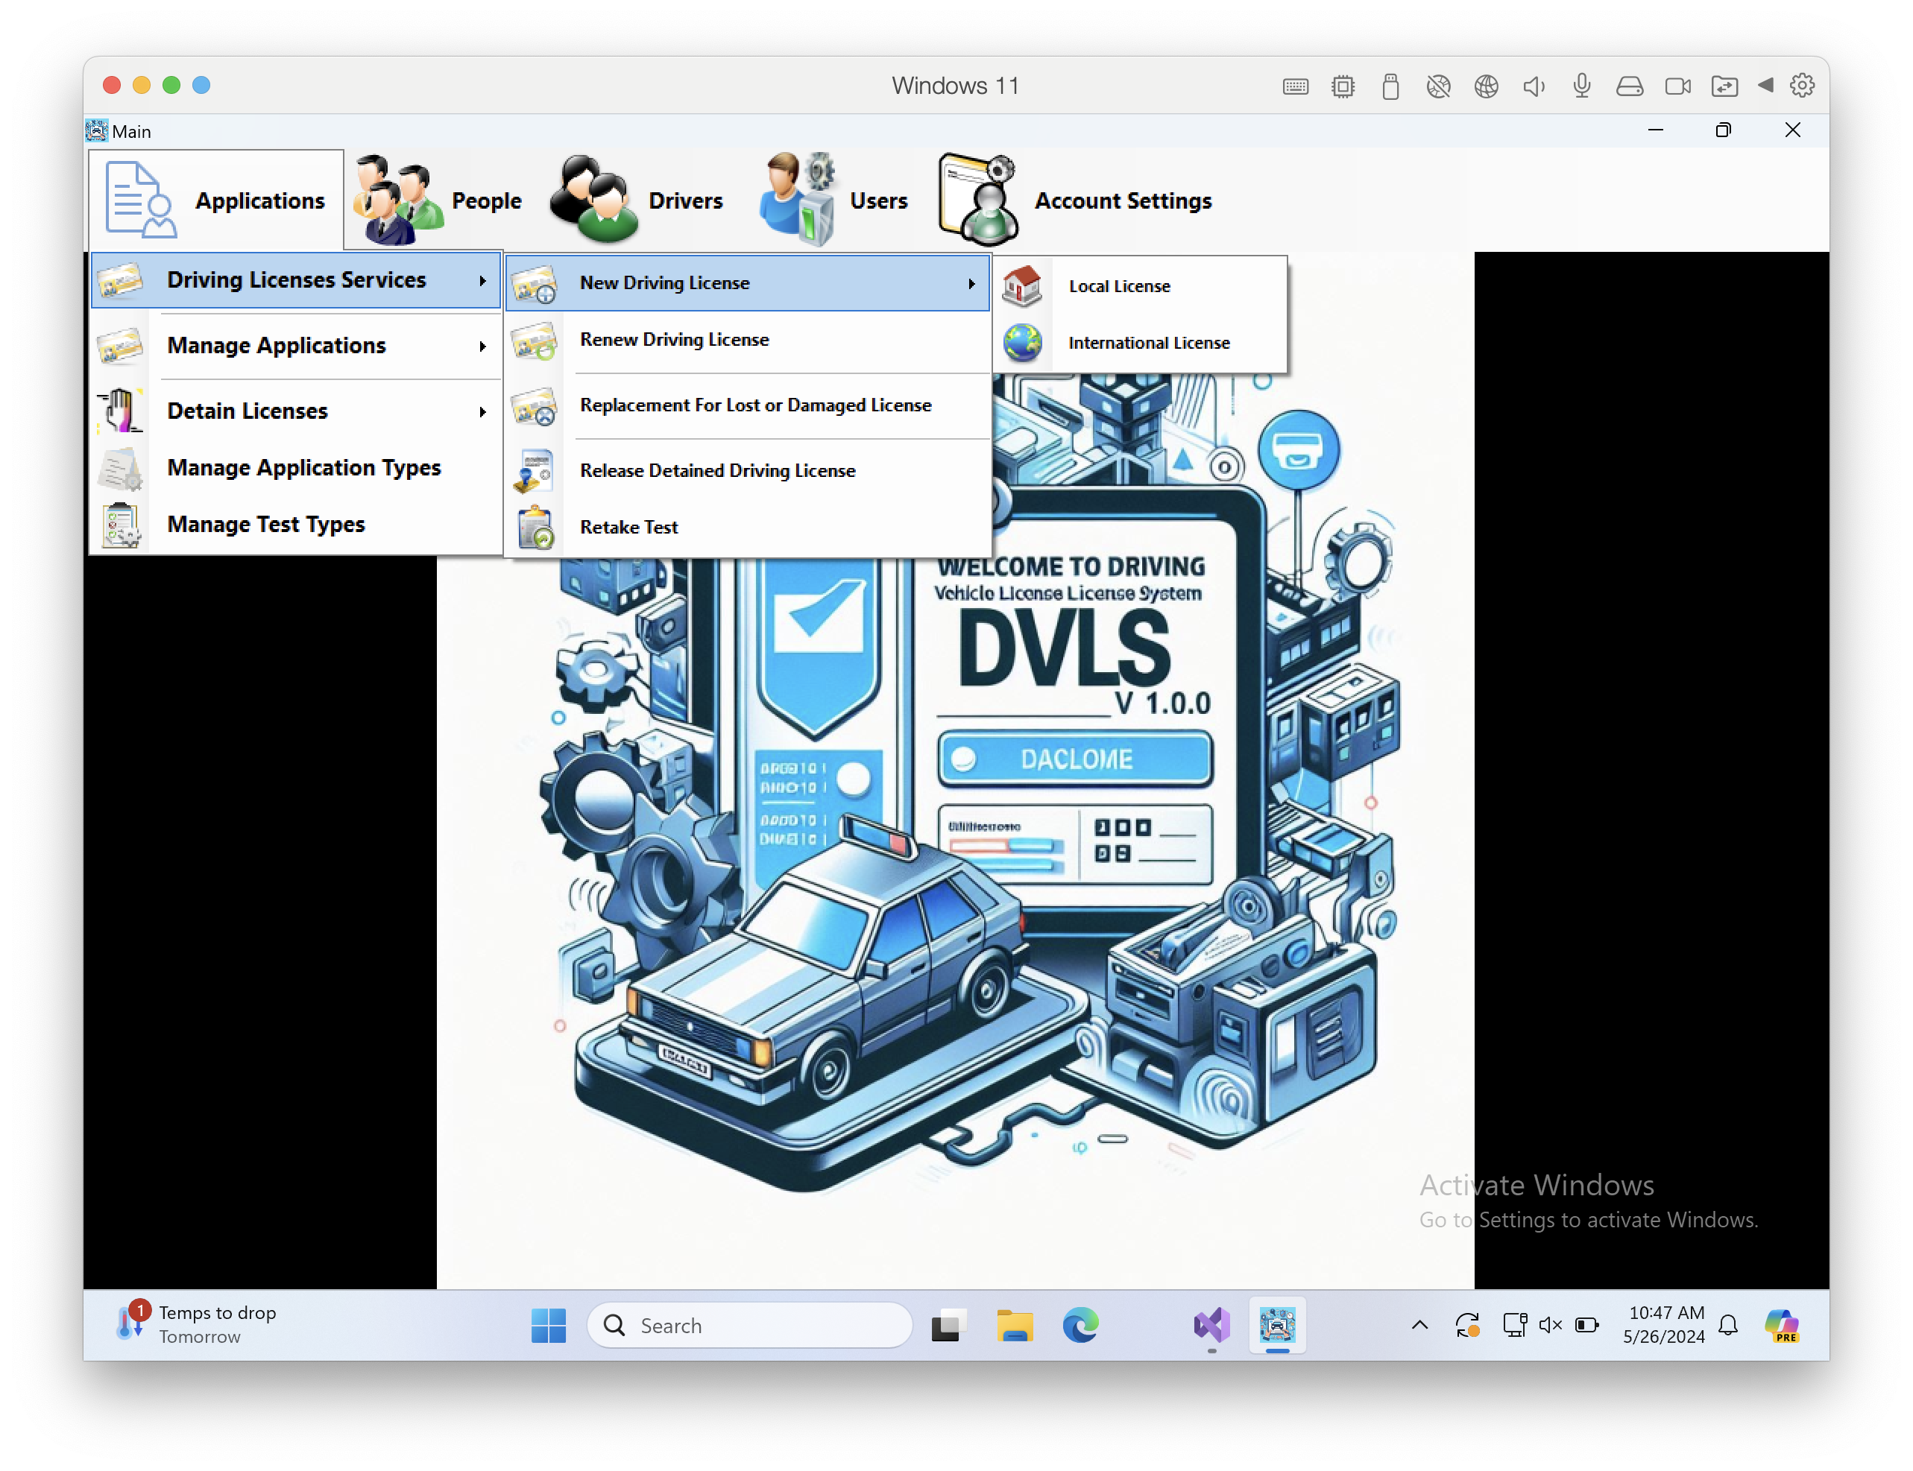Click the Replacement license card icon

[535, 407]
